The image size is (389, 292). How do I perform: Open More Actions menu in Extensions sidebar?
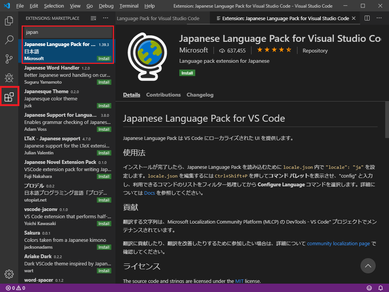pos(106,18)
